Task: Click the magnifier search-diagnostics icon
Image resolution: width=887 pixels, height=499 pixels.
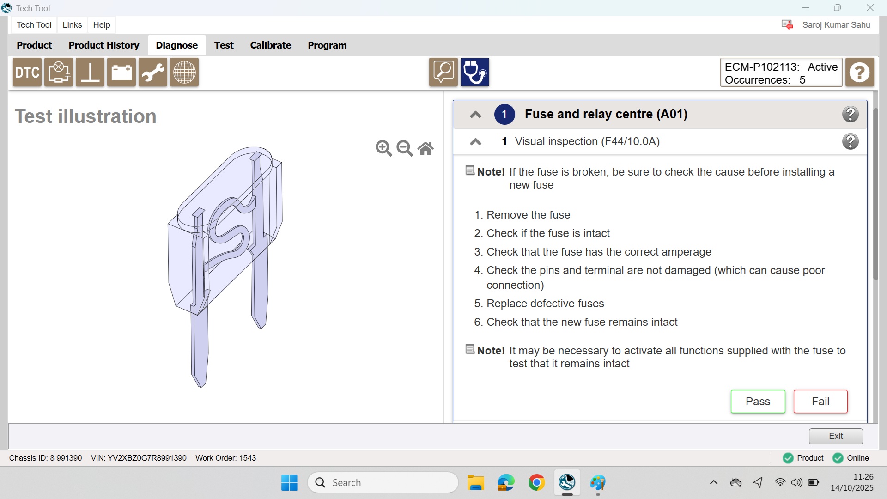Action: (x=443, y=73)
